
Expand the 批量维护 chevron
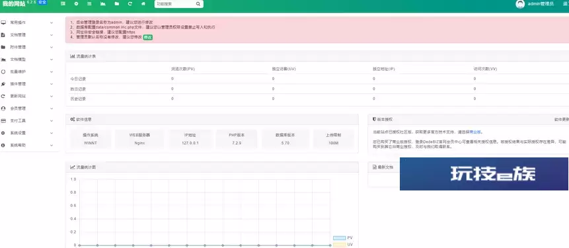[x=52, y=72]
